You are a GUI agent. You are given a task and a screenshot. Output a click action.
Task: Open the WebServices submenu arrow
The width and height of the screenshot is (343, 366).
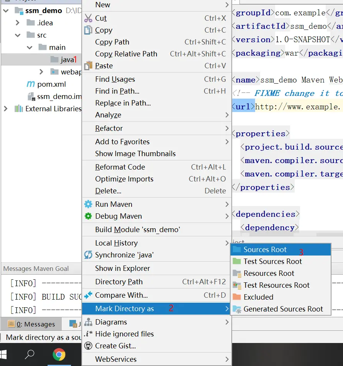click(x=227, y=359)
